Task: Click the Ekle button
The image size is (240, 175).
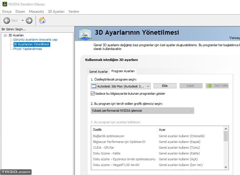Action: (x=165, y=86)
